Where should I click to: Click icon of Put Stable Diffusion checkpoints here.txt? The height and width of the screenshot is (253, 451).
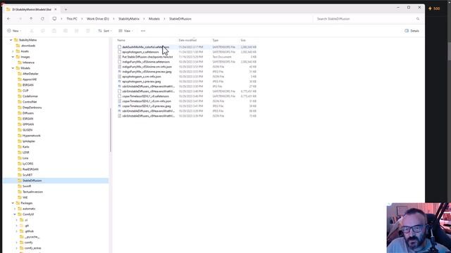tap(119, 57)
